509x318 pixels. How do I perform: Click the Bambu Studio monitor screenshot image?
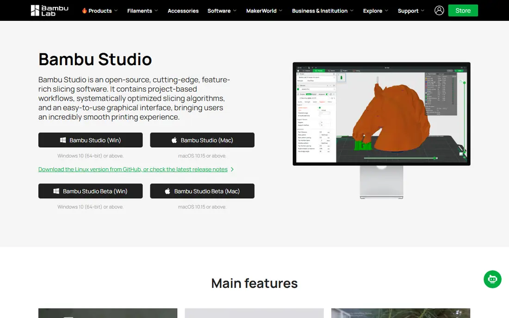tap(381, 130)
